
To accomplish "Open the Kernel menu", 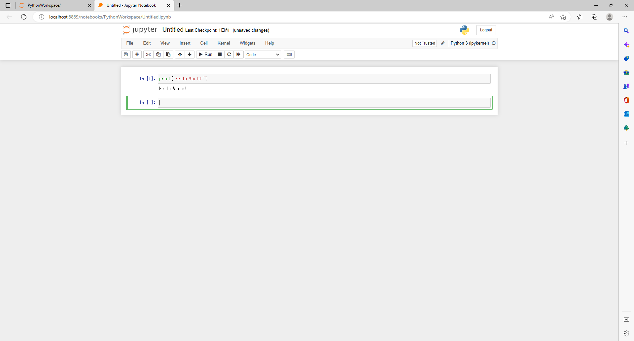I will (224, 43).
